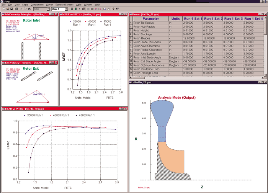
Task: Click the Parameter column header
Action: [x=151, y=19]
